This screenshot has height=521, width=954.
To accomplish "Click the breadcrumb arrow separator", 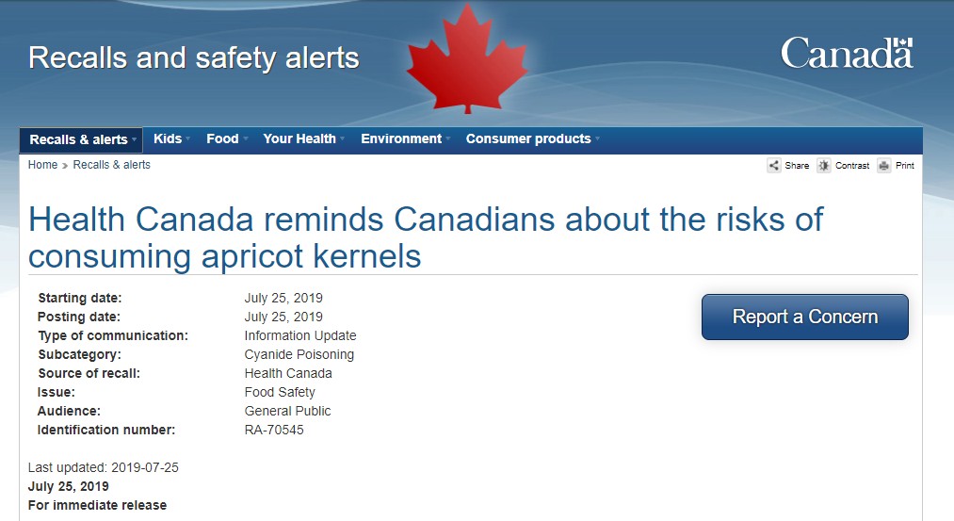I will 65,166.
